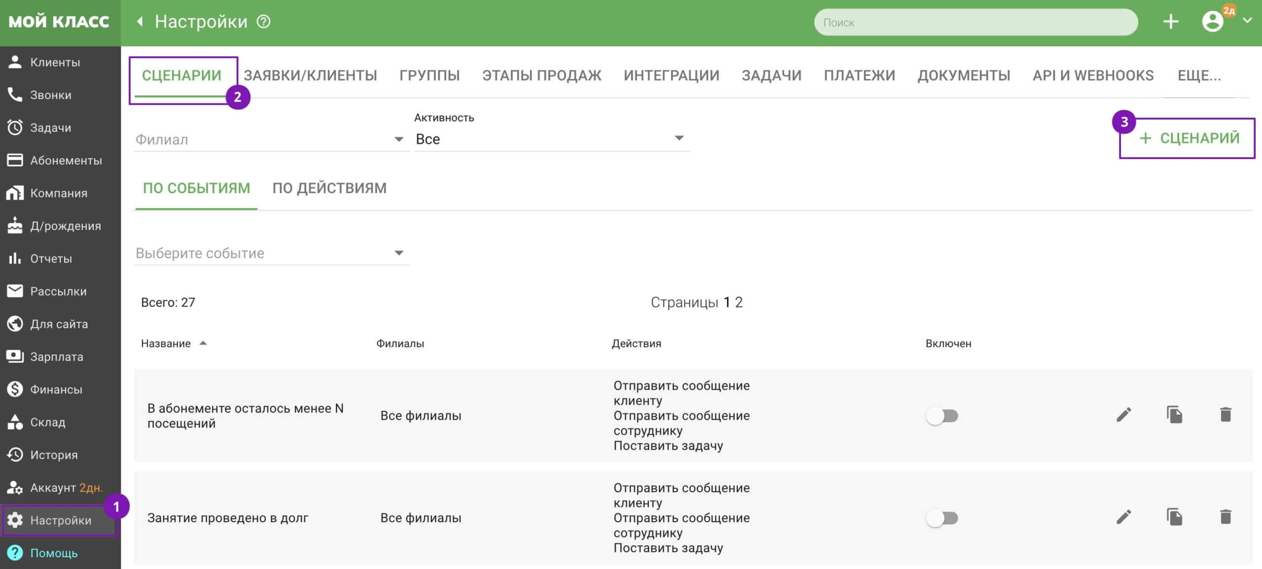1262x569 pixels.
Task: Open settings Задачи tab
Action: (771, 75)
